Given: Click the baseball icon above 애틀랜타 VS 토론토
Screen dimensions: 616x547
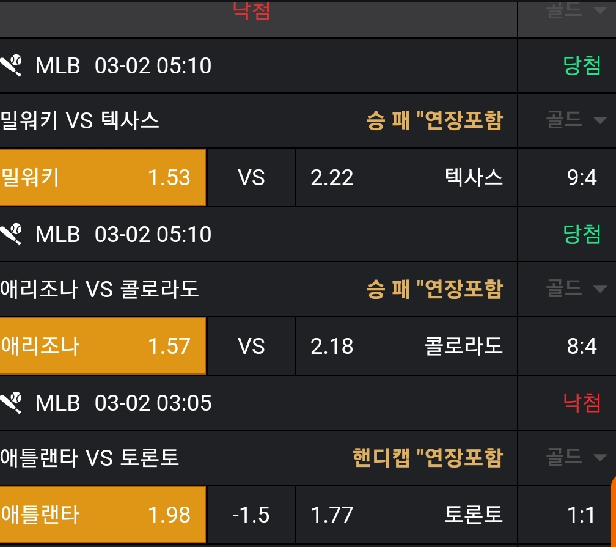Looking at the screenshot, I should pyautogui.click(x=11, y=403).
